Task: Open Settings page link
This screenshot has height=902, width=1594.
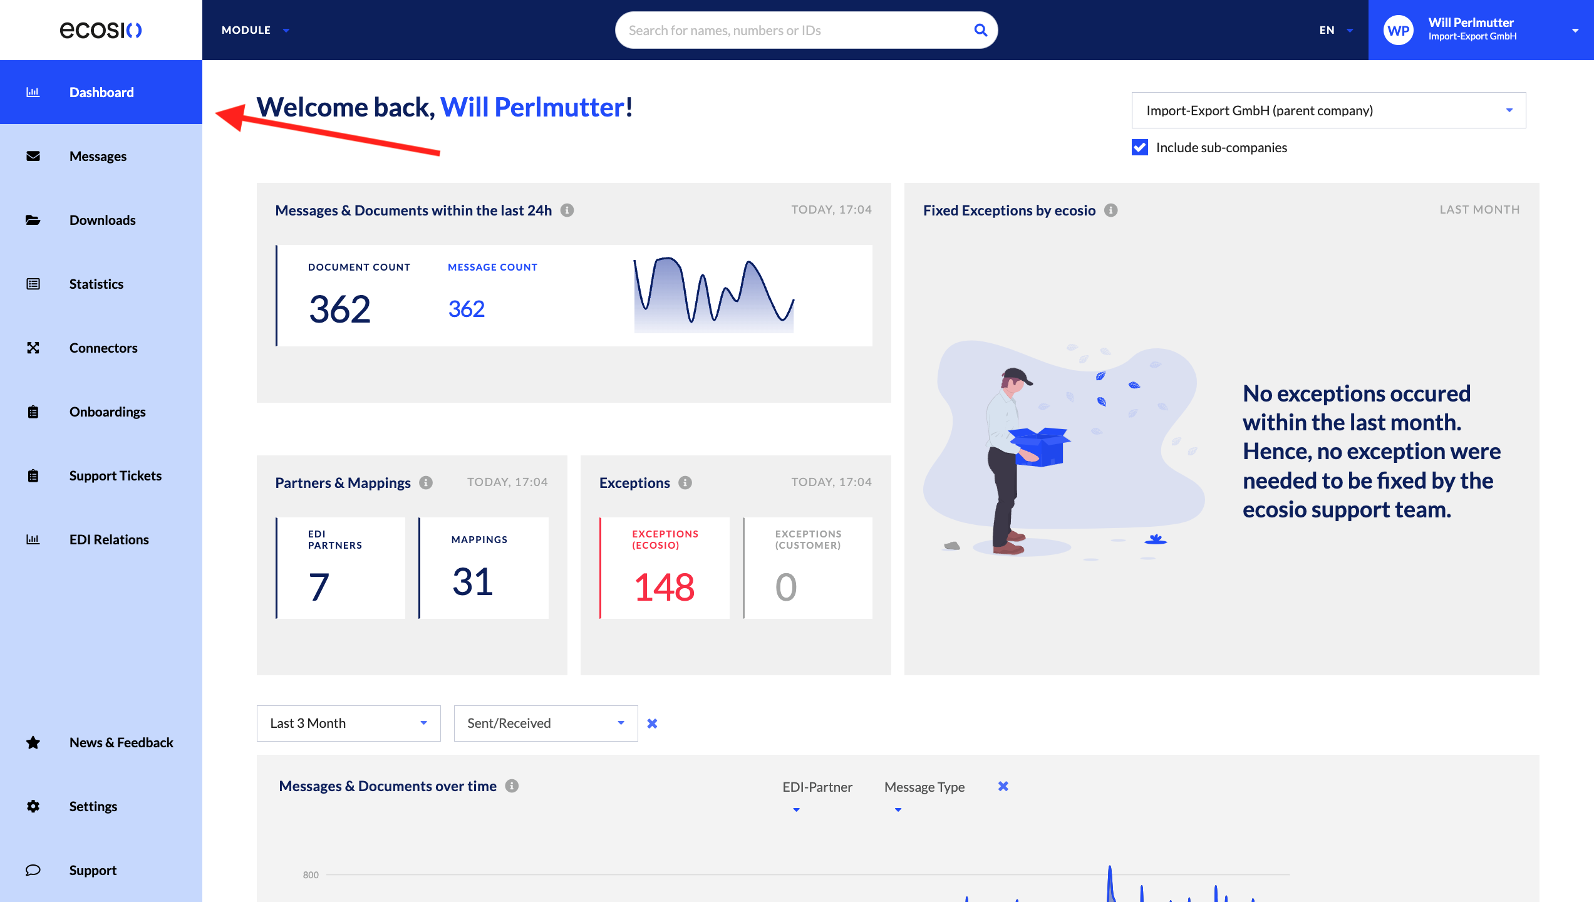Action: pos(101,806)
